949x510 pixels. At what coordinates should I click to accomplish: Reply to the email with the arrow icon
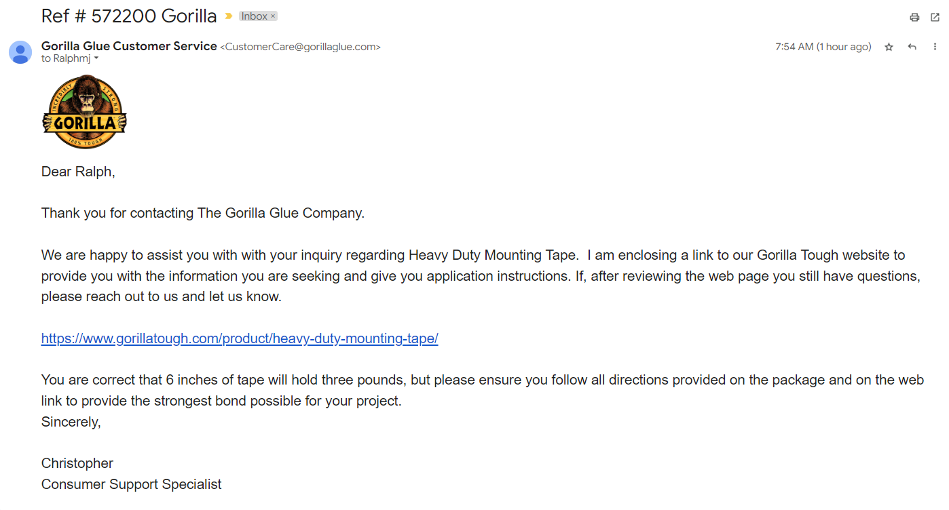coord(912,47)
